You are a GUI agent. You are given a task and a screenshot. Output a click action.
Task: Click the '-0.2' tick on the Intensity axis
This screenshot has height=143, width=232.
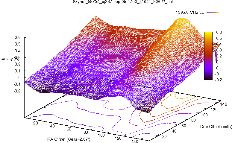click(x=17, y=91)
